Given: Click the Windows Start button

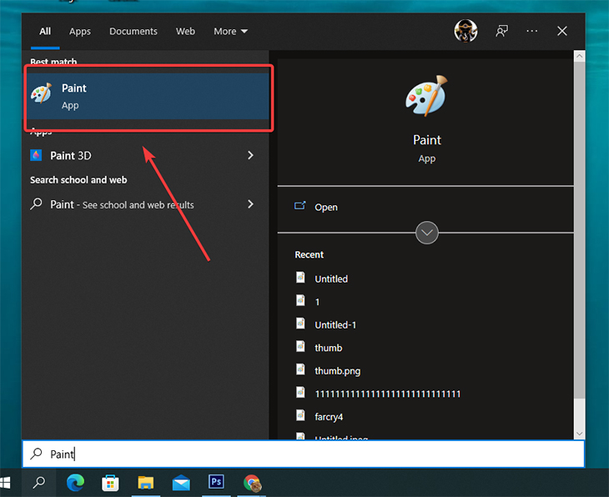Looking at the screenshot, I should point(6,483).
